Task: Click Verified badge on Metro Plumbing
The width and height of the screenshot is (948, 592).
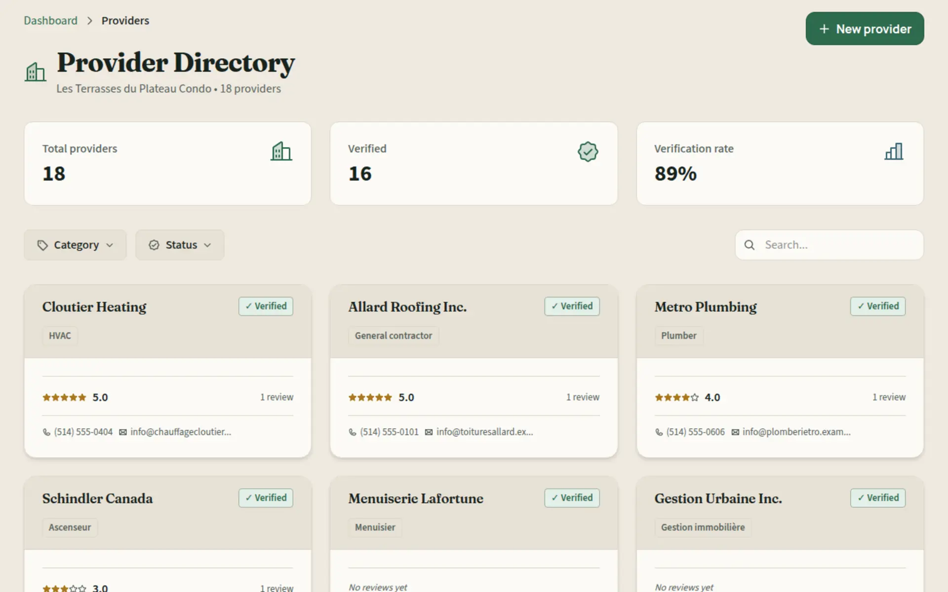Action: pos(878,306)
